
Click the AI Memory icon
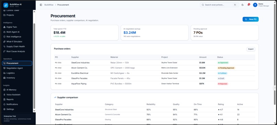[4, 90]
